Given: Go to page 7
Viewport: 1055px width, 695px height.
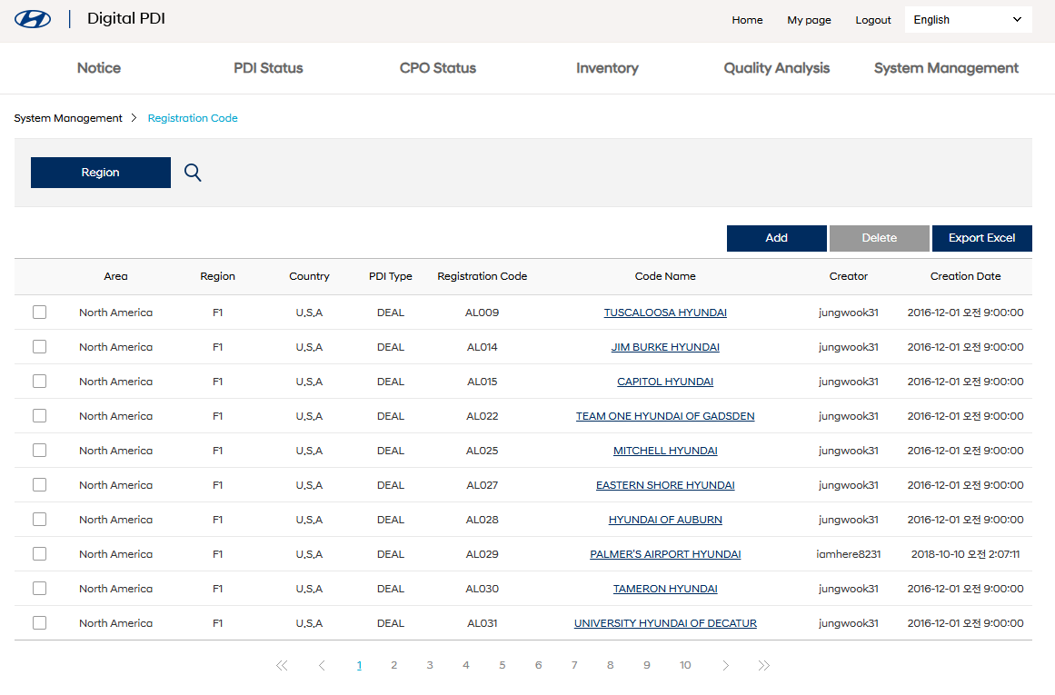Looking at the screenshot, I should tap(574, 665).
